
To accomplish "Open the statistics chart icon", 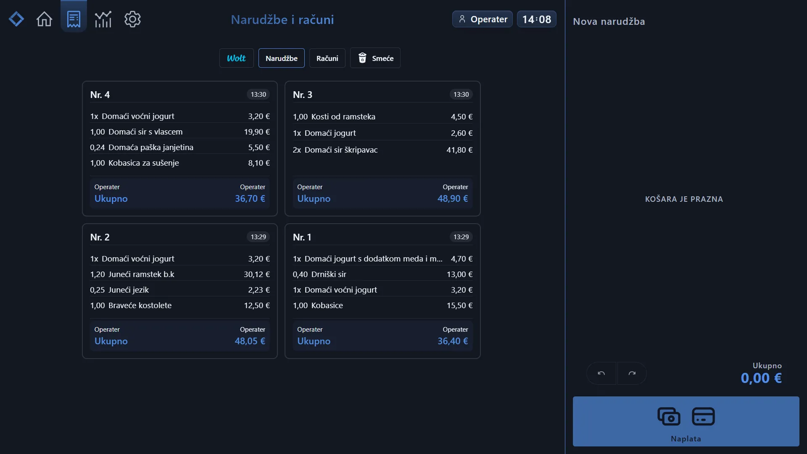I will pos(103,19).
